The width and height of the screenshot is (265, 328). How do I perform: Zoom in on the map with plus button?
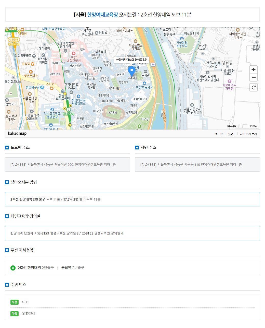click(253, 69)
